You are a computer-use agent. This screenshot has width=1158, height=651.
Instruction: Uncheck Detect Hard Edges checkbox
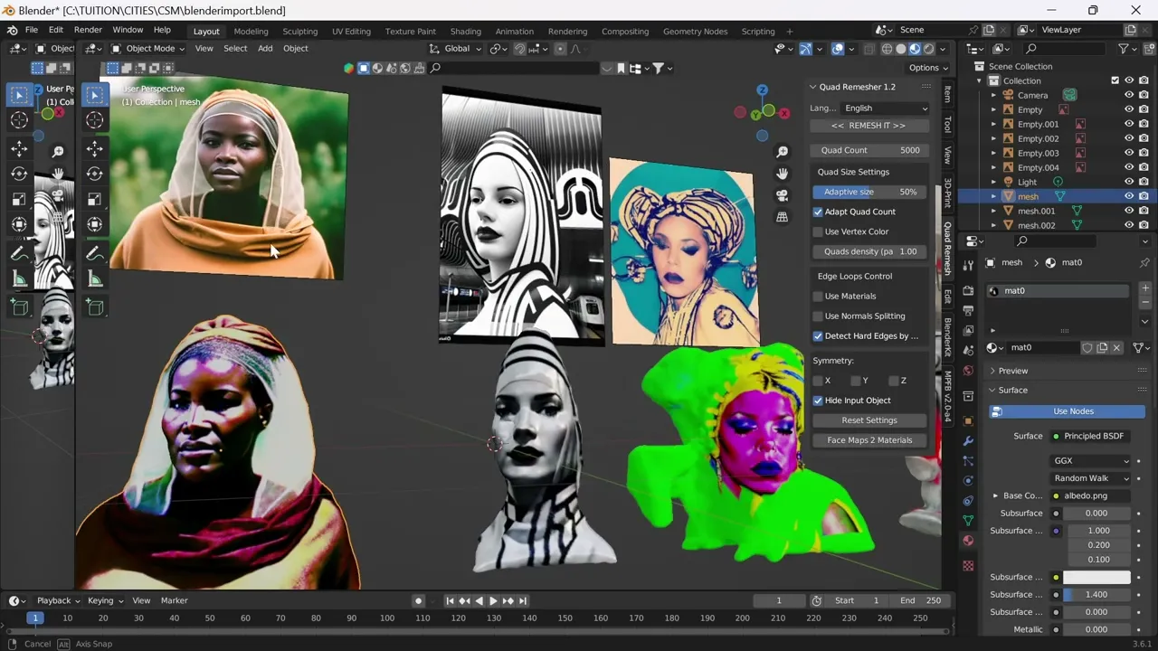click(x=818, y=335)
